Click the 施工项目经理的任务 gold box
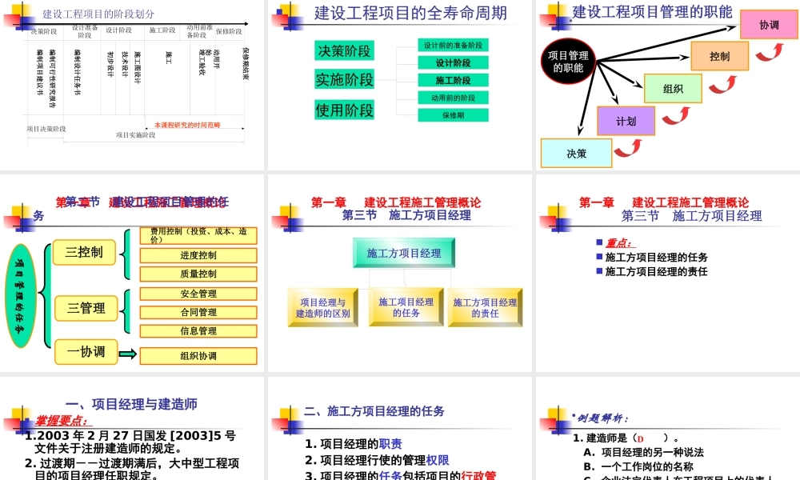The height and width of the screenshot is (480, 800). point(406,307)
